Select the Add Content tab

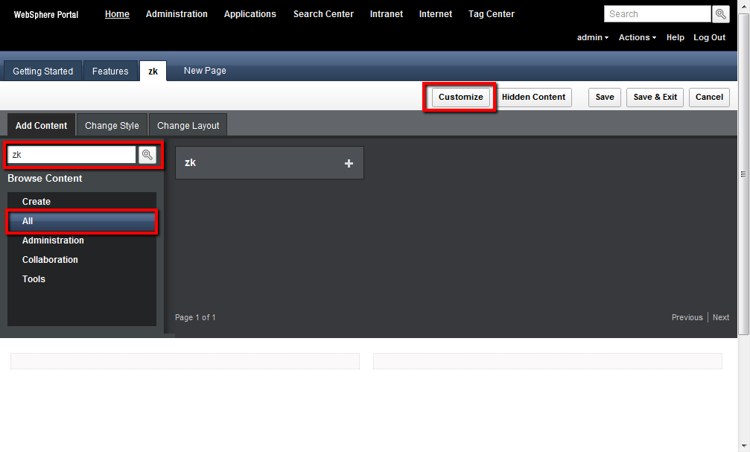(41, 125)
